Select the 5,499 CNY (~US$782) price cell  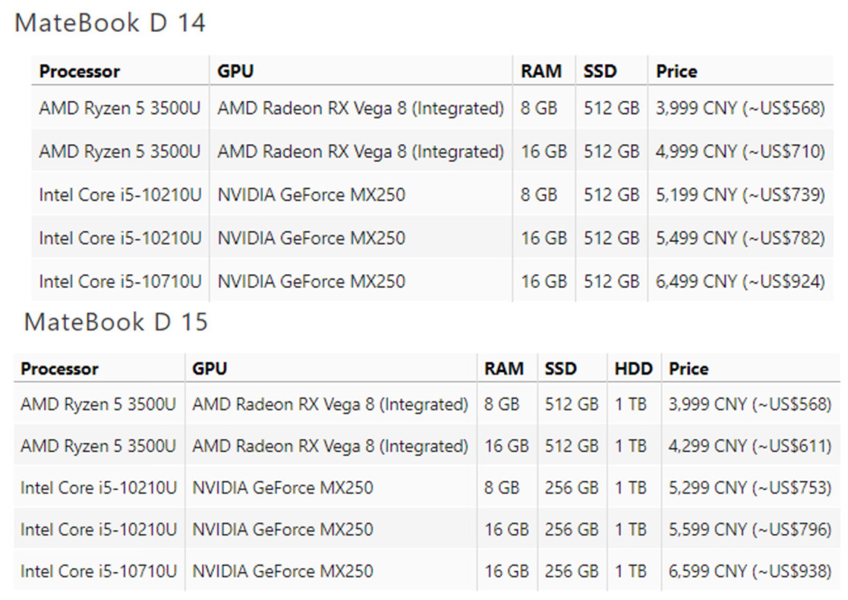(740, 238)
